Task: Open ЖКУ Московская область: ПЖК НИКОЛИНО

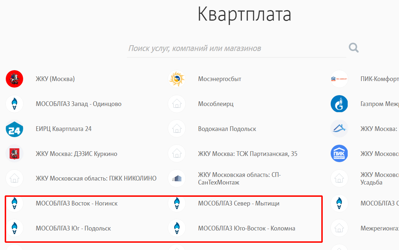Action: click(96, 178)
